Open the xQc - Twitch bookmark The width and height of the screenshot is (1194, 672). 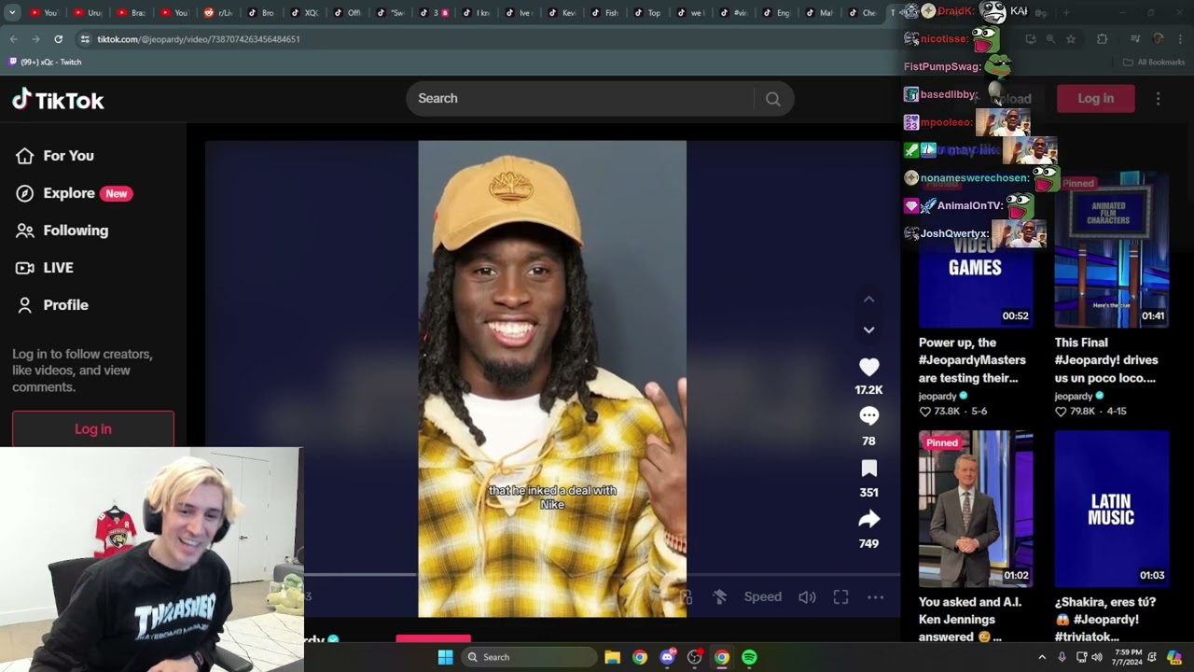tap(45, 62)
